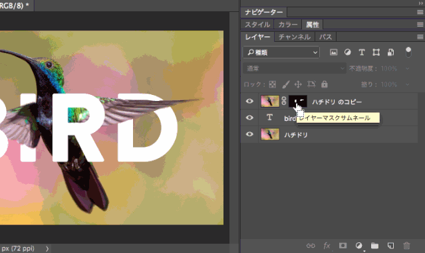
Task: Create a new group folder icon
Action: pos(374,246)
